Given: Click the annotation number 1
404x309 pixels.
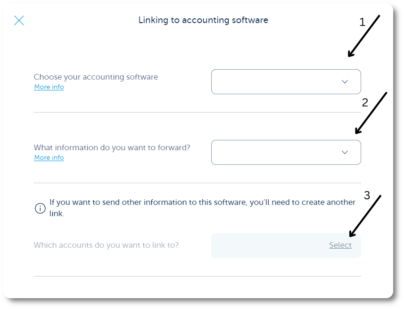Looking at the screenshot, I should click(362, 22).
